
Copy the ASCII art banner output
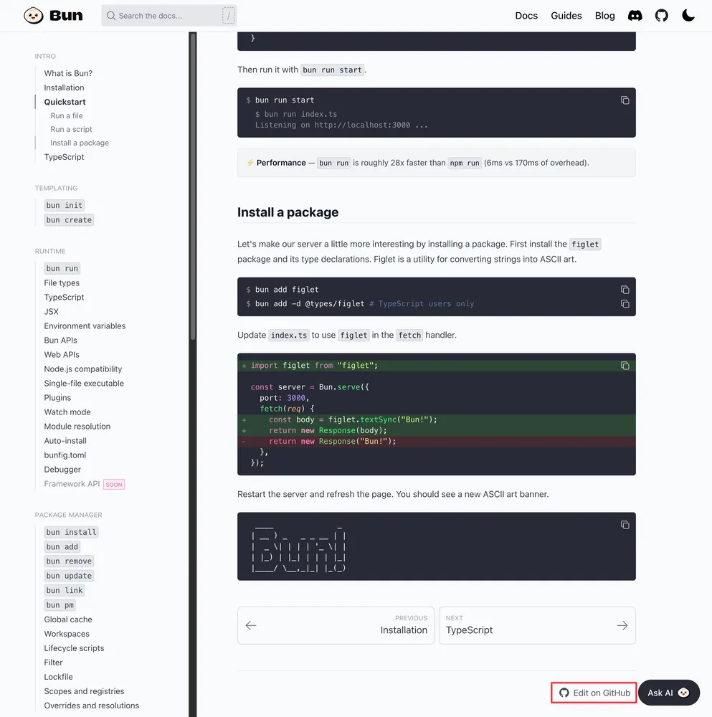tap(625, 525)
